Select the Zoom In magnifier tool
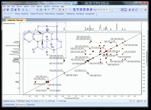This screenshot has height=110, width=151. 23,10
